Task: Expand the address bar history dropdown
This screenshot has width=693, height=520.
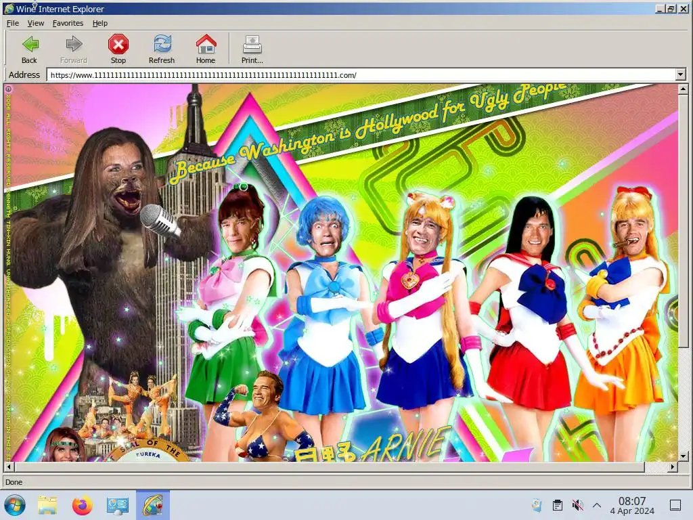Action: coord(681,74)
